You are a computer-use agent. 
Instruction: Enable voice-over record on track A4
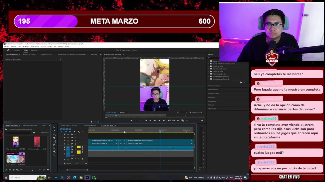point(82,159)
